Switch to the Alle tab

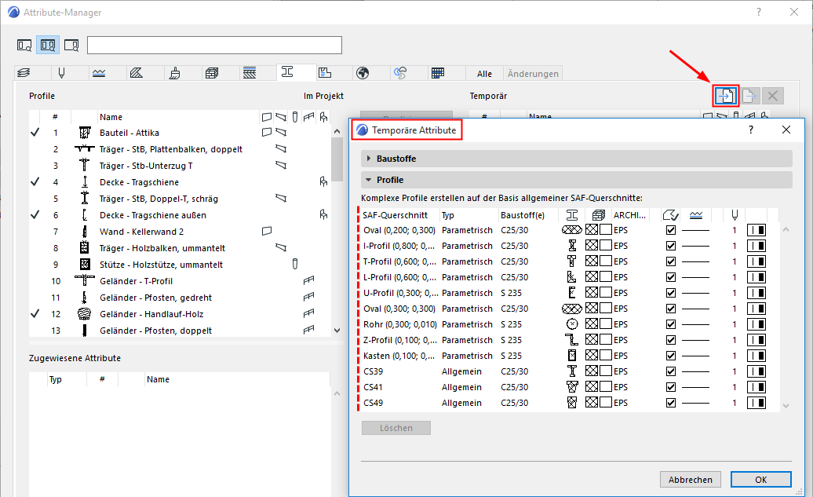click(484, 74)
